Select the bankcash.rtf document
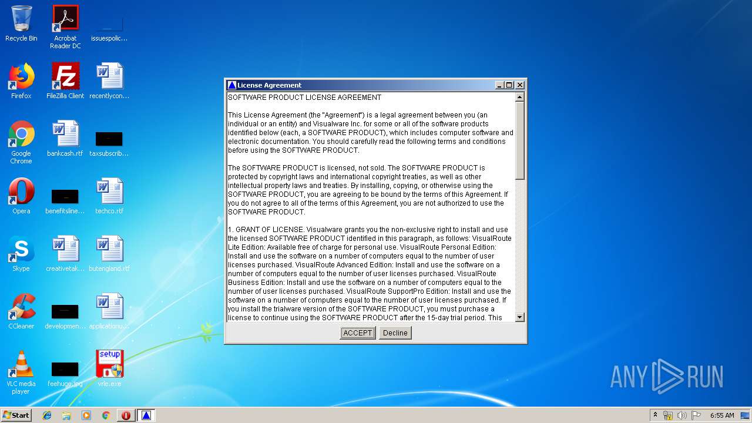This screenshot has width=752, height=423. 65,139
